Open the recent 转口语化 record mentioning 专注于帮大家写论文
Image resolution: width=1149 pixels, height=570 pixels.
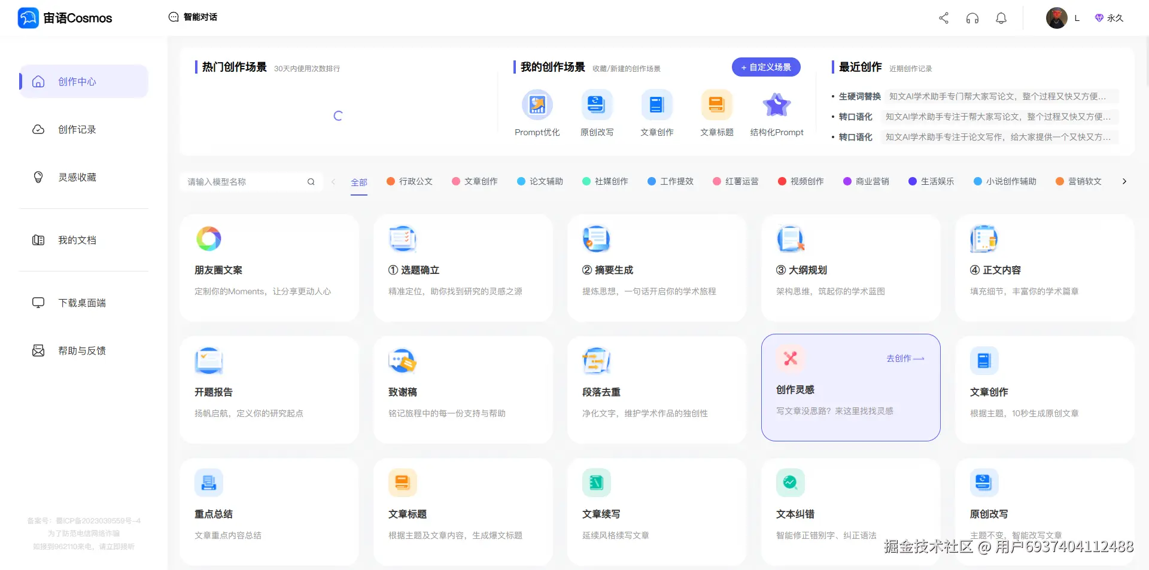pos(975,117)
